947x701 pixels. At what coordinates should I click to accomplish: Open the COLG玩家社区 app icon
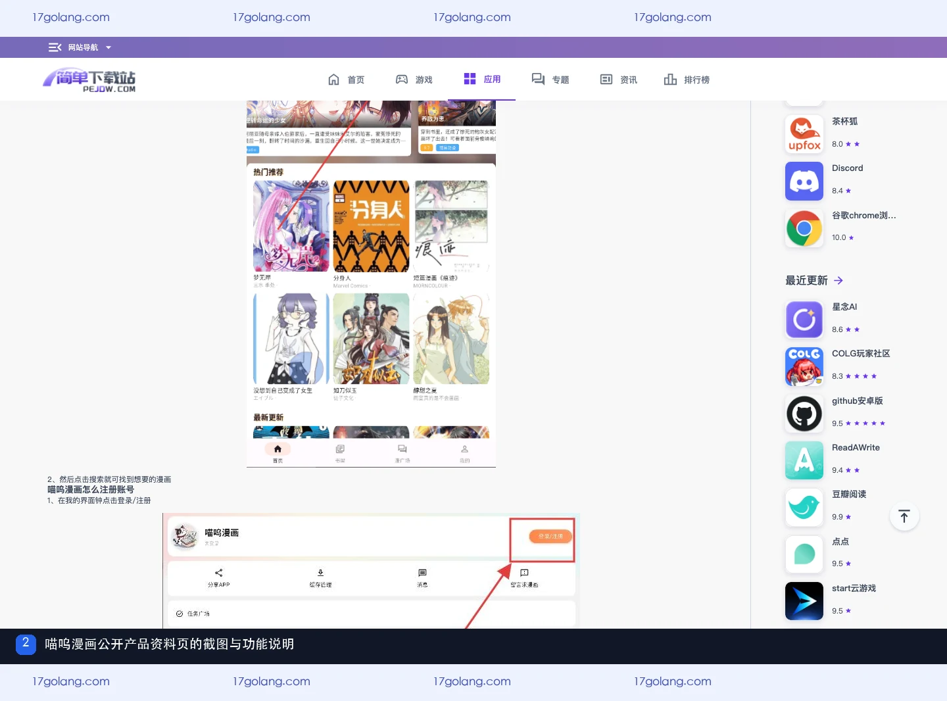coord(804,366)
